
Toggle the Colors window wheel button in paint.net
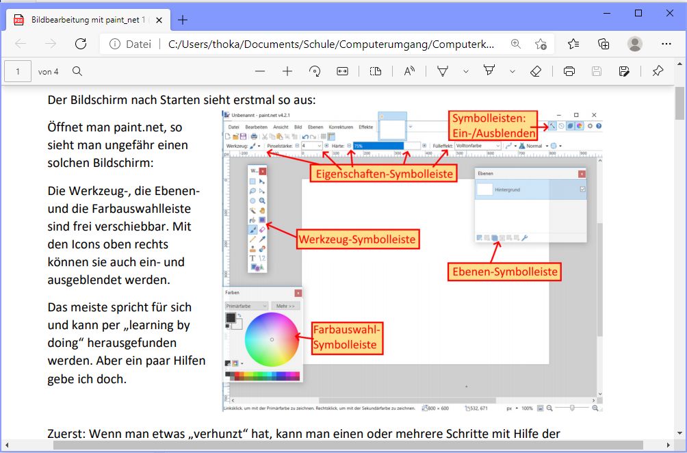(579, 126)
